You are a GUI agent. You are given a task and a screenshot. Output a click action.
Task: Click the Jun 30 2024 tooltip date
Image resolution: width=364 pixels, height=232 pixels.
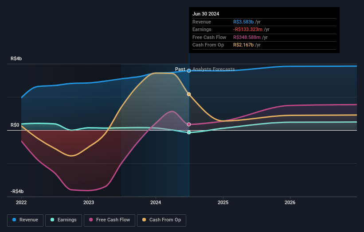(x=206, y=14)
